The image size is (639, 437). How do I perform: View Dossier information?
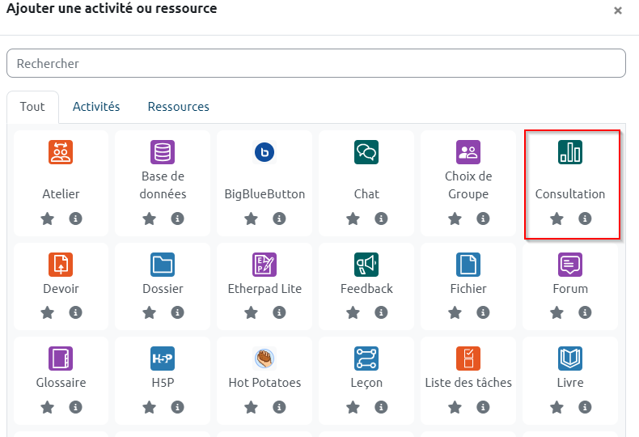tap(177, 312)
